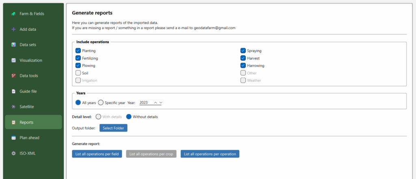Image resolution: width=416 pixels, height=179 pixels.
Task: Choose the Without details radio option
Action: (x=129, y=117)
